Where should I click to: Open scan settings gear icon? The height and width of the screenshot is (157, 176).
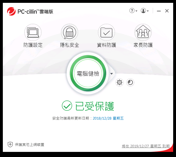(x=120, y=83)
